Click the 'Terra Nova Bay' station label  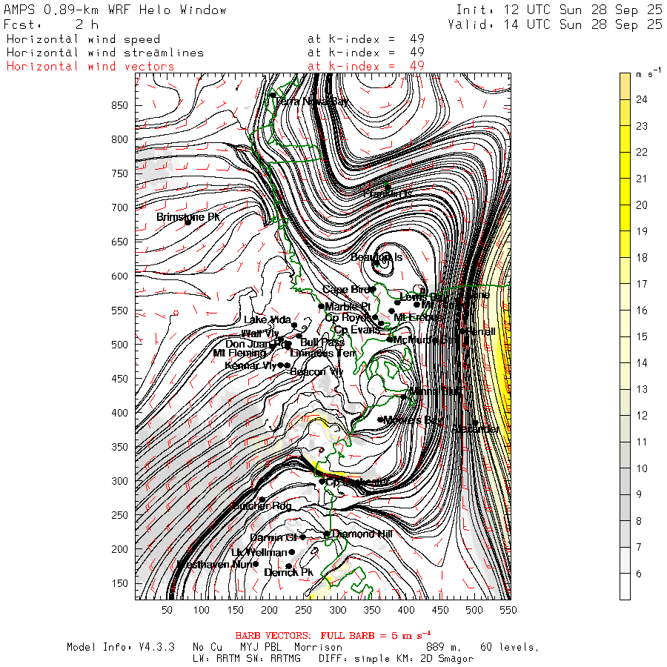312,102
